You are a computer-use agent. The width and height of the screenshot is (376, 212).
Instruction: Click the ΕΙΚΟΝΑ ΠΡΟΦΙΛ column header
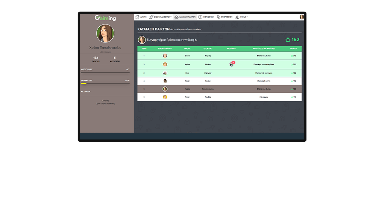(x=165, y=49)
